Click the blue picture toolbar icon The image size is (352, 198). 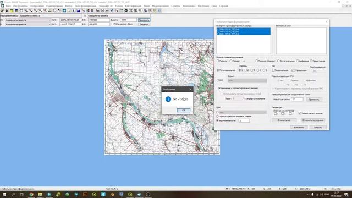[78, 10]
